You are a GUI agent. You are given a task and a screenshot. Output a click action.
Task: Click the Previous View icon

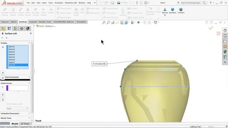[113, 22]
